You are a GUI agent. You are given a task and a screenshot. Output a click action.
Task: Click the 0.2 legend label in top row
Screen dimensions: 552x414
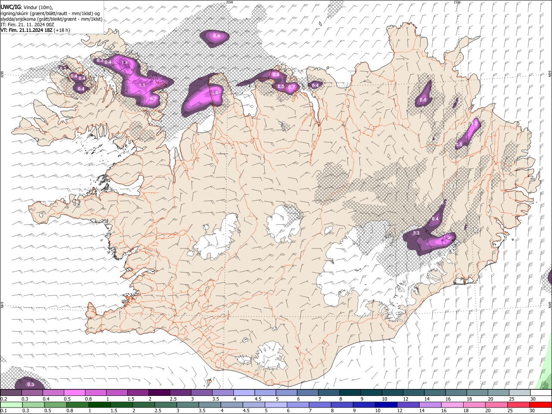pos(3,399)
